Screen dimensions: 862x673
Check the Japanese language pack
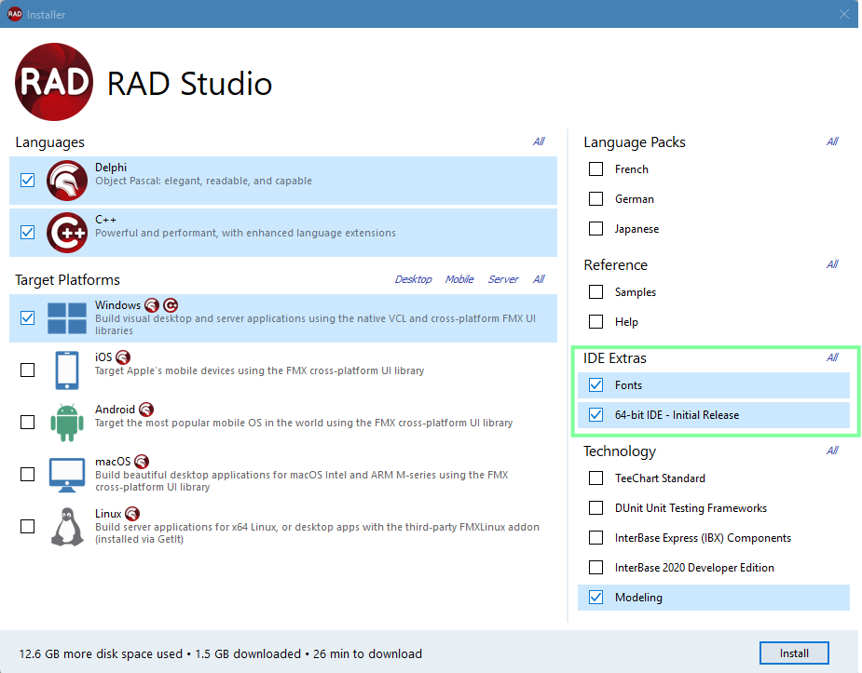pos(595,228)
